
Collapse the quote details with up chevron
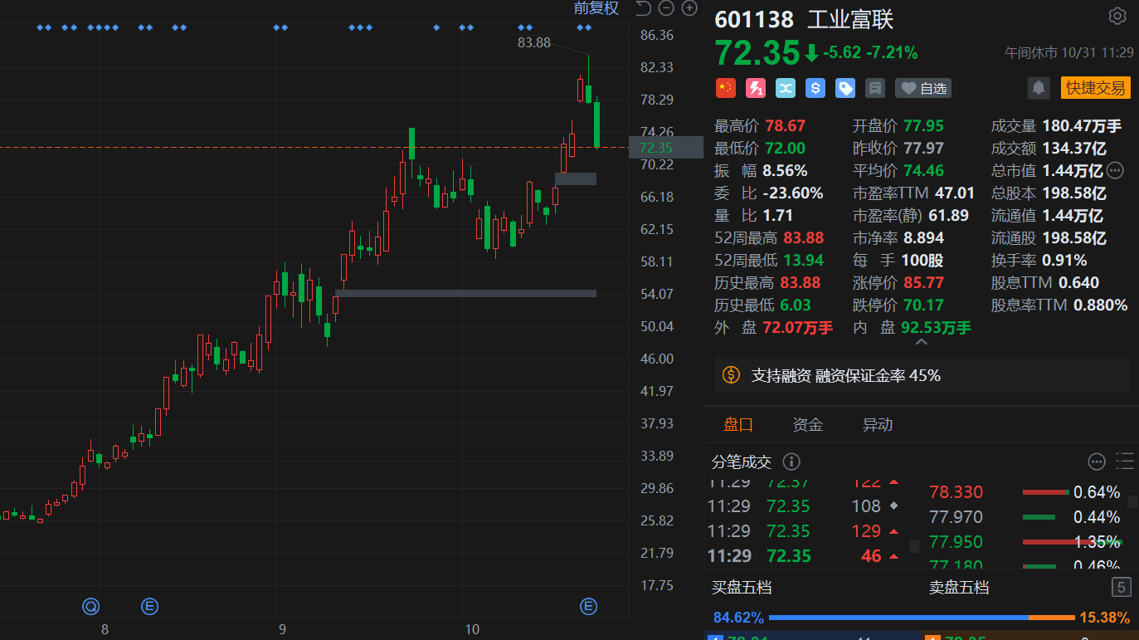coord(920,341)
